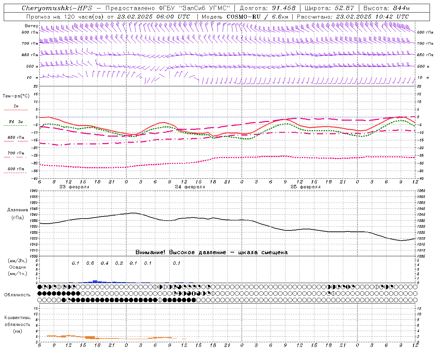Screen dimensions: 435x348
Task: Click the '(мм/3ч.)' precipitation unit label
Action: pos(18,261)
